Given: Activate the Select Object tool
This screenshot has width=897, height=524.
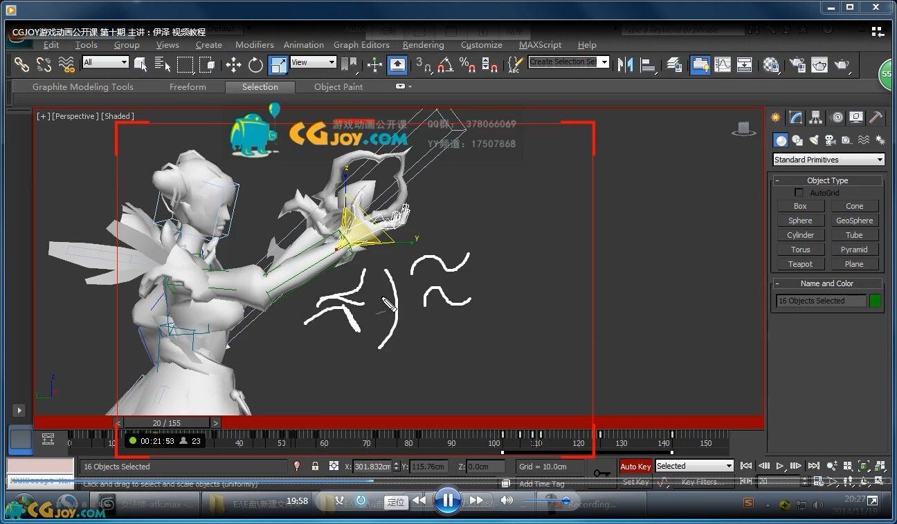Looking at the screenshot, I should [141, 64].
